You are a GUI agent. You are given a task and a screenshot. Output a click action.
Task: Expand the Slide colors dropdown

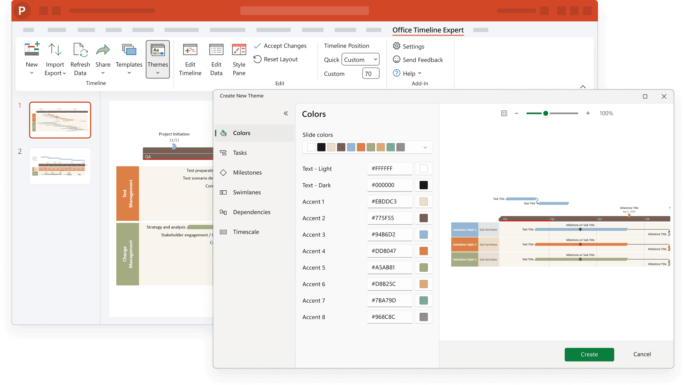click(425, 147)
